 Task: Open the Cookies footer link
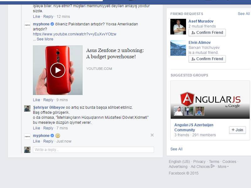pos(229,162)
